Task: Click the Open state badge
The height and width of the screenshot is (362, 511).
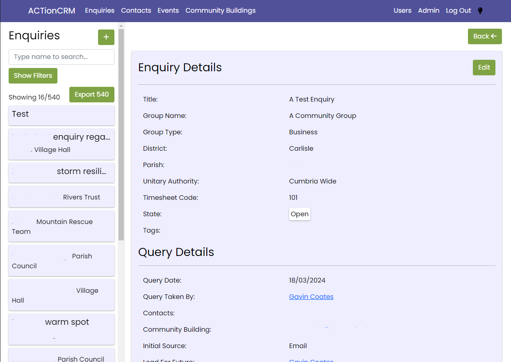Action: pyautogui.click(x=299, y=214)
